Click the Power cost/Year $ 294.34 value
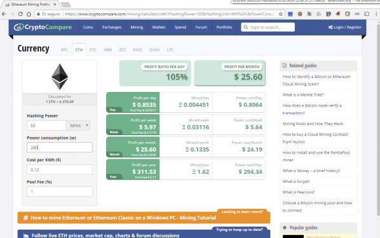This screenshot has width=380, height=238. tap(250, 172)
